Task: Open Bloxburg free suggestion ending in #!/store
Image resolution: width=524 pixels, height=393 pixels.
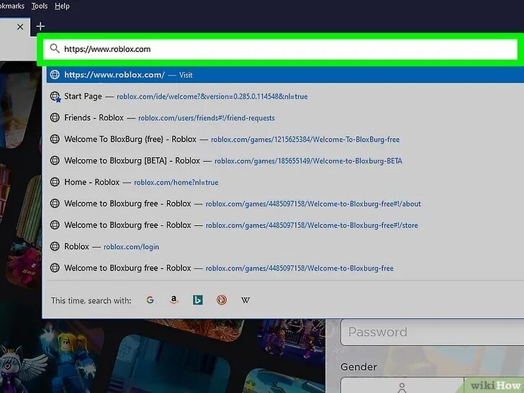Action: click(285, 225)
